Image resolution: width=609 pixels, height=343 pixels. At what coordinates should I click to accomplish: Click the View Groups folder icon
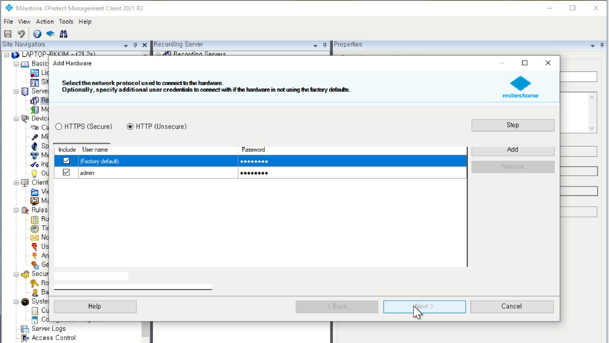tap(35, 192)
